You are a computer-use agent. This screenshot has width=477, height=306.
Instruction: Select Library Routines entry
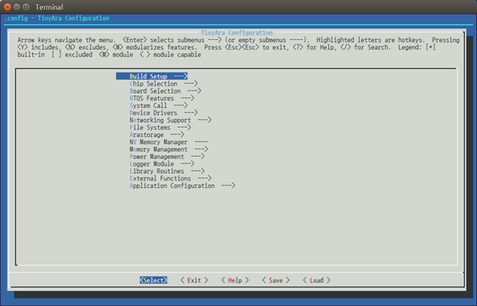click(x=157, y=172)
